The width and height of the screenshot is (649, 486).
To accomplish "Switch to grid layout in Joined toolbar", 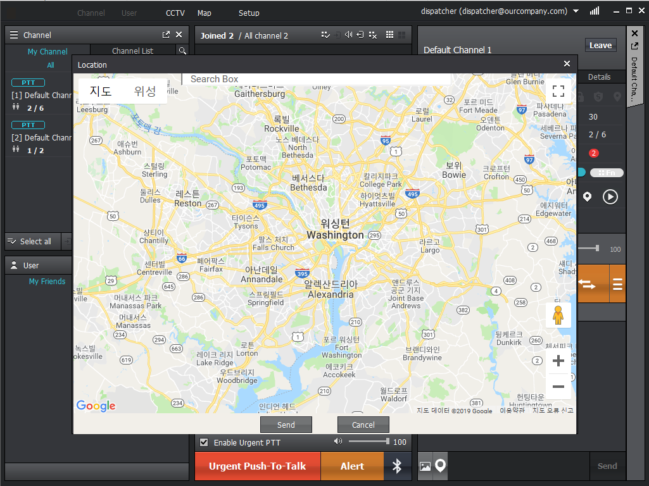I will tap(389, 35).
